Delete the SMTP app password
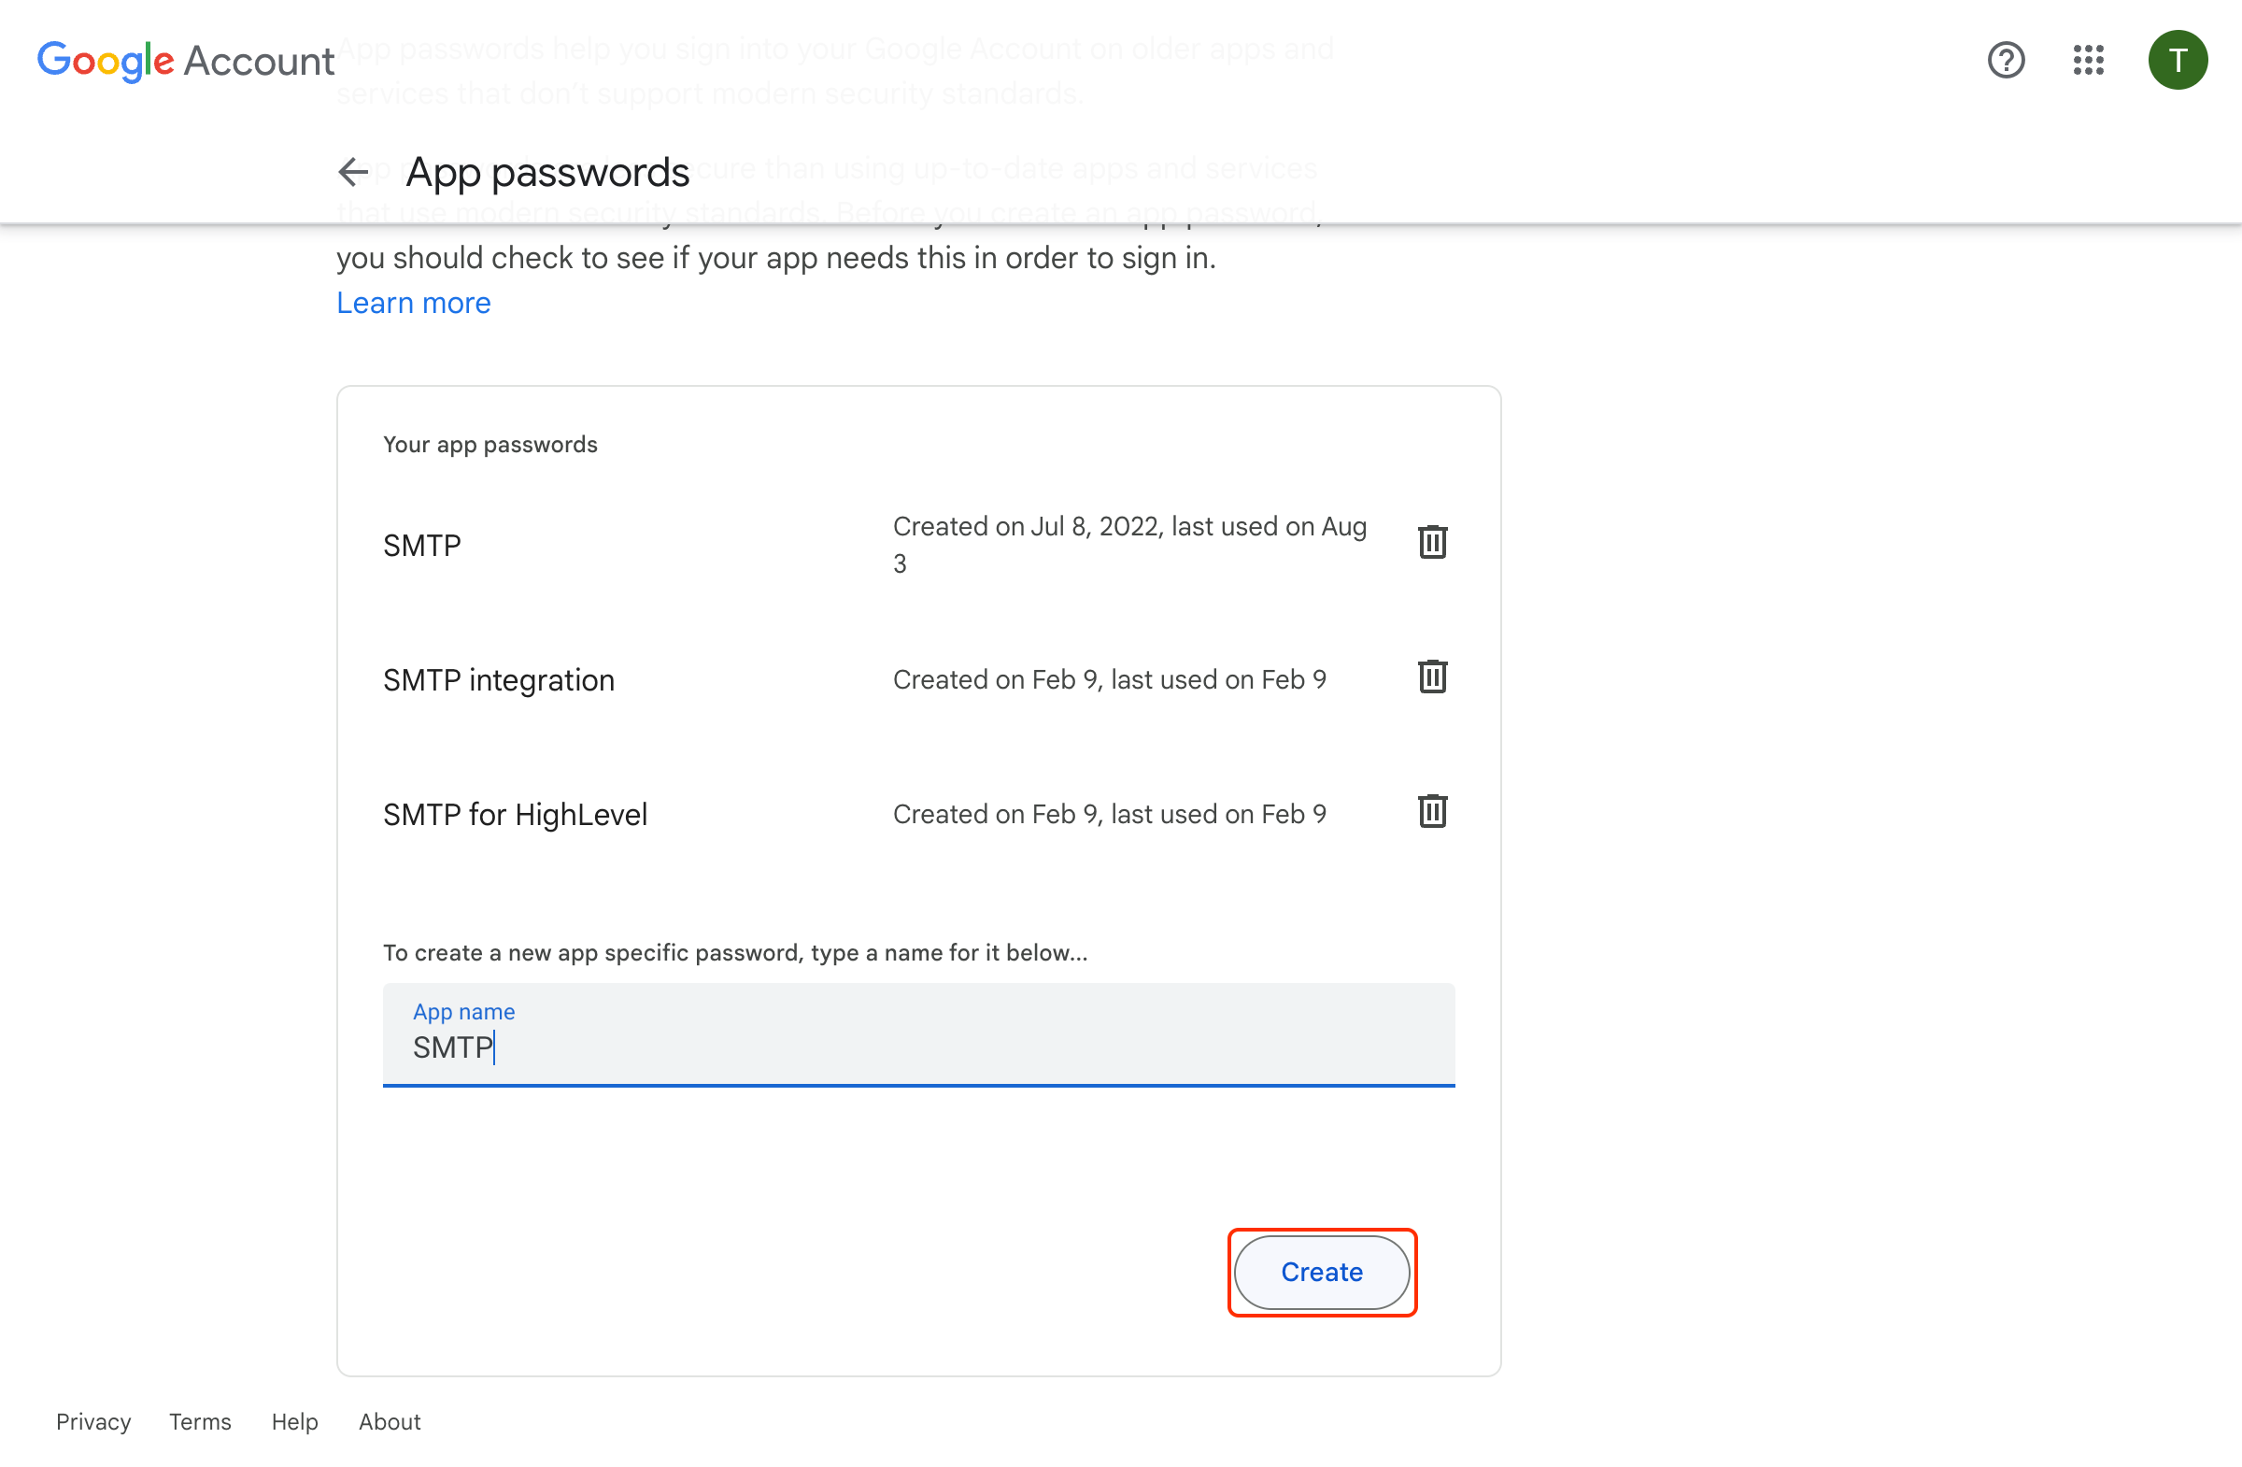 pyautogui.click(x=1431, y=542)
